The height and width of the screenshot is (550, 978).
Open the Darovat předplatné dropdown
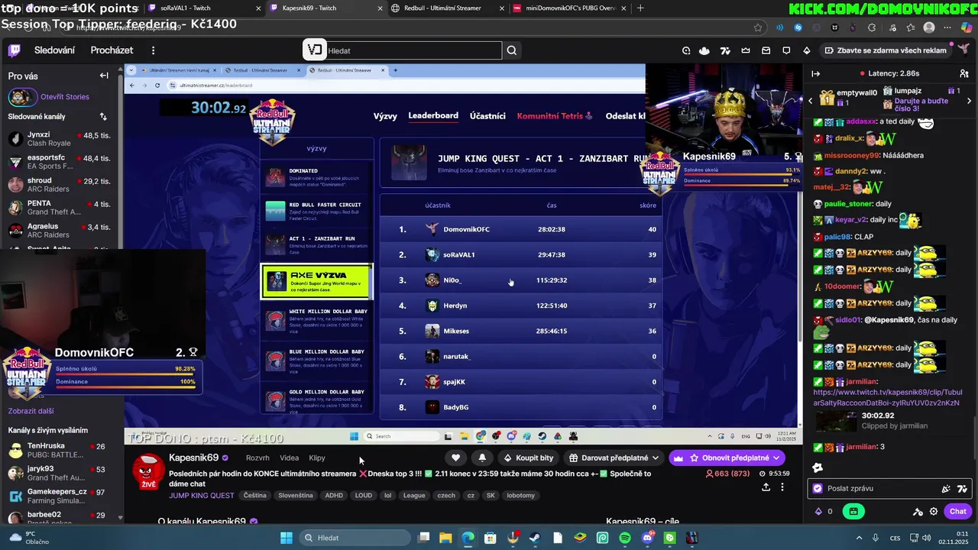click(614, 458)
